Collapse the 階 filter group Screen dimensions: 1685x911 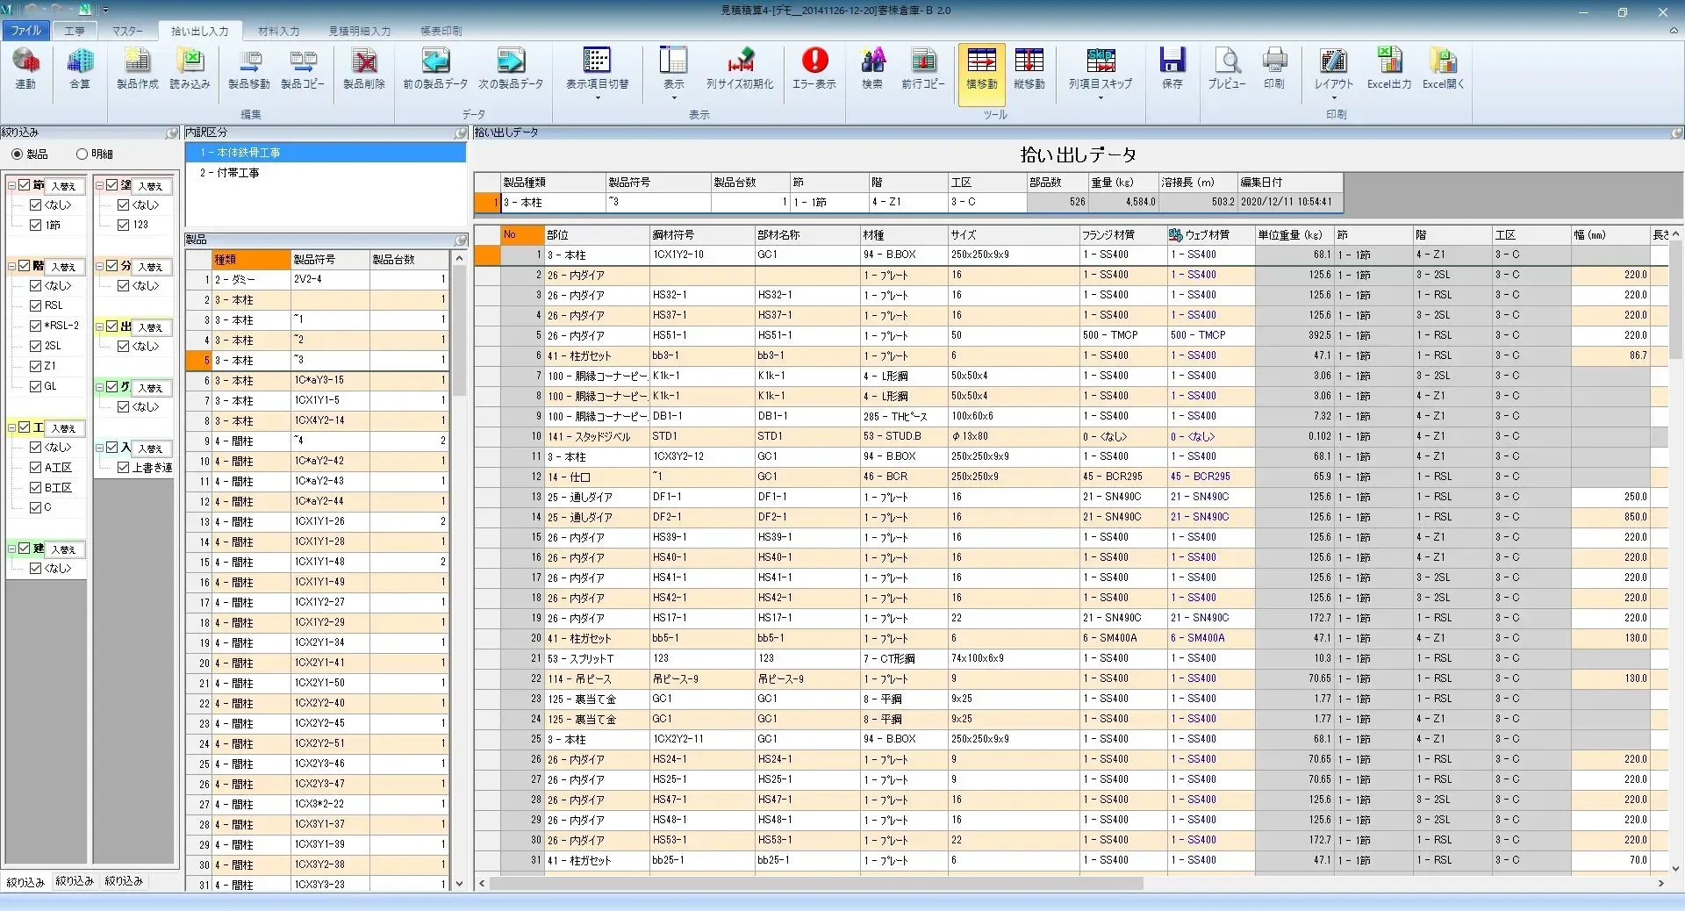(12, 266)
